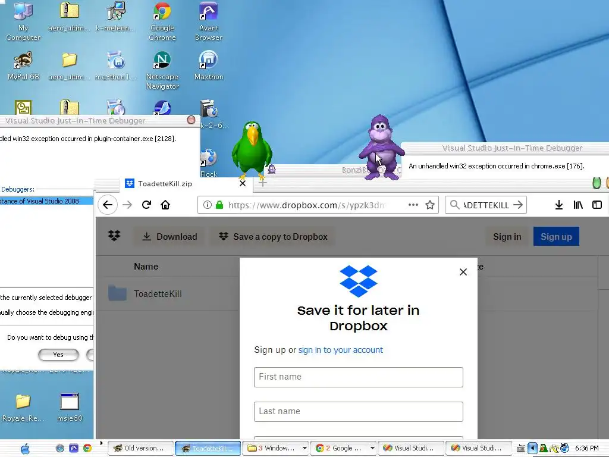Click the Dropbox logo in page header
609x457 pixels.
[114, 236]
